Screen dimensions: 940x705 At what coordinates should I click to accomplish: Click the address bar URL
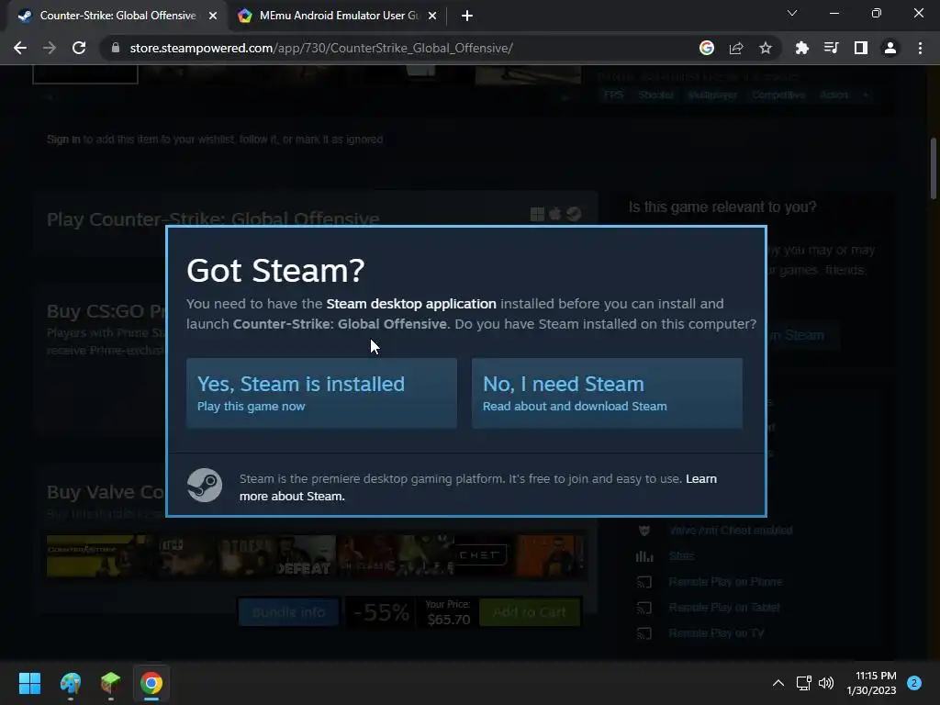pos(321,48)
